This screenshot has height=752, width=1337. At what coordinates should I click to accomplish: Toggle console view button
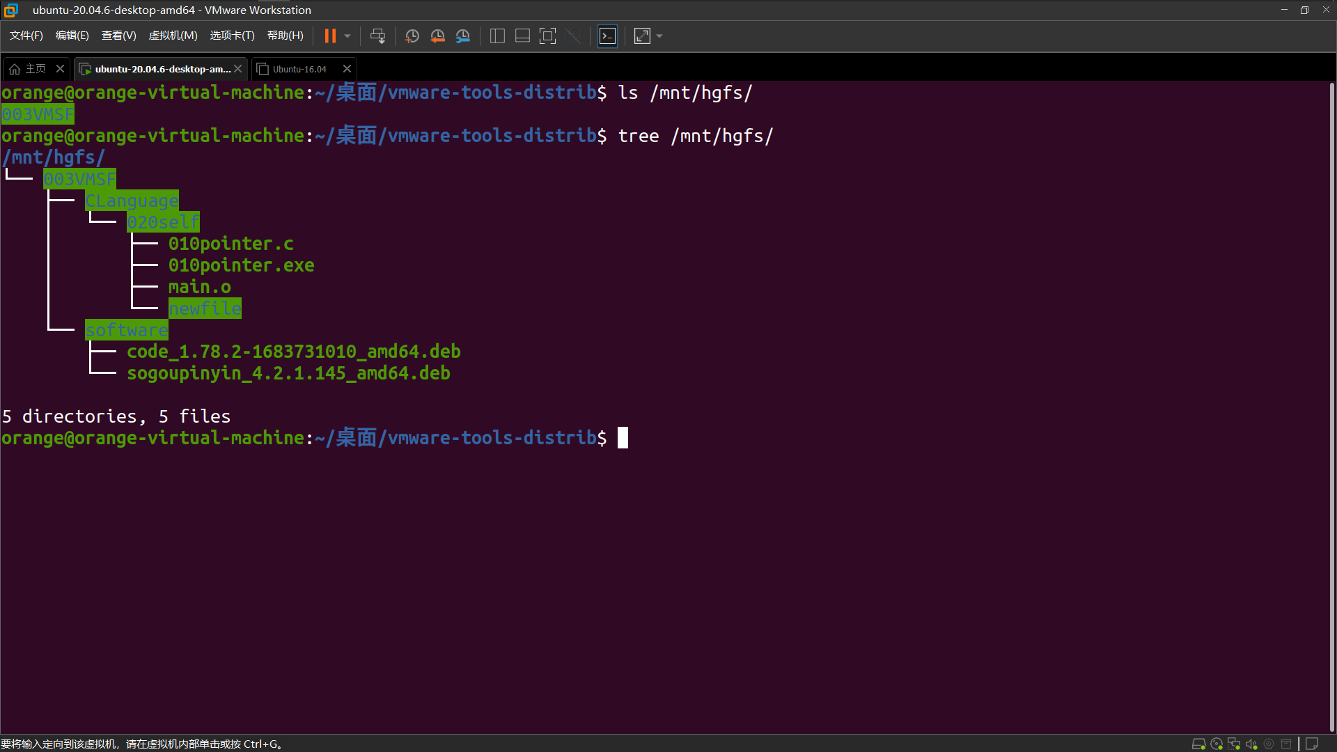tap(607, 36)
